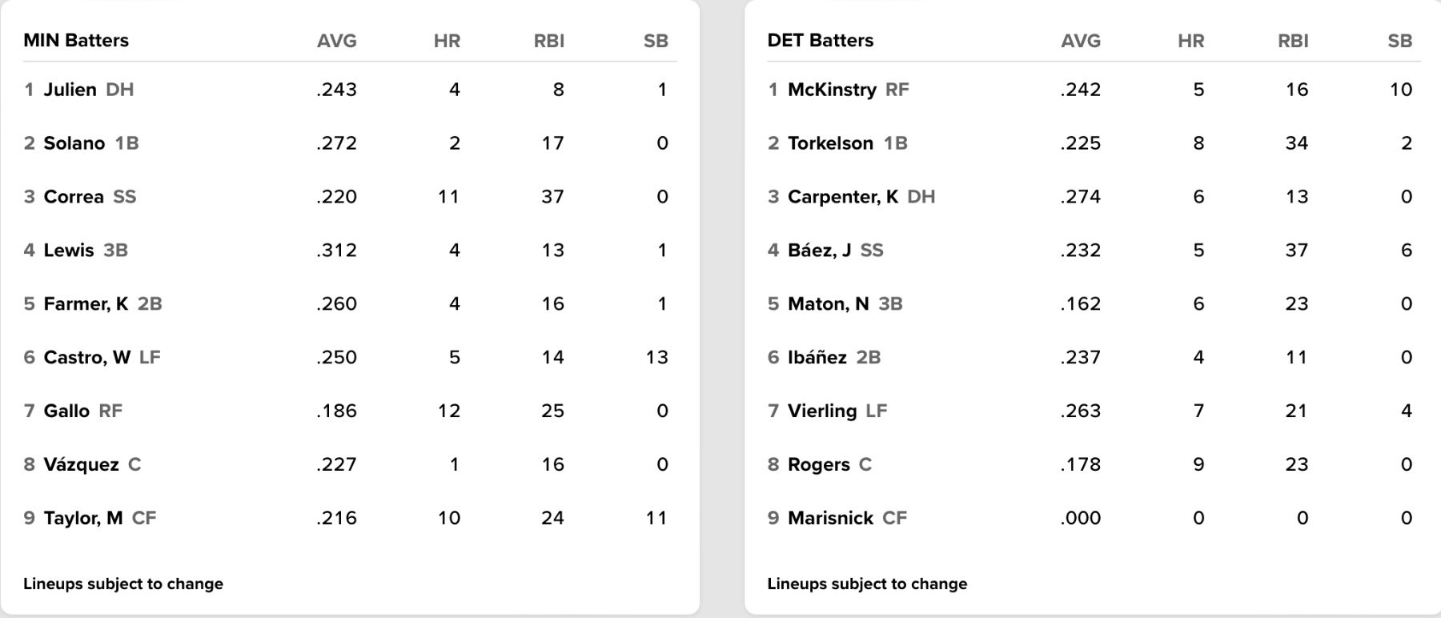1441x618 pixels.
Task: Click Vázquez in the MIN lineup
Action: tap(81, 465)
